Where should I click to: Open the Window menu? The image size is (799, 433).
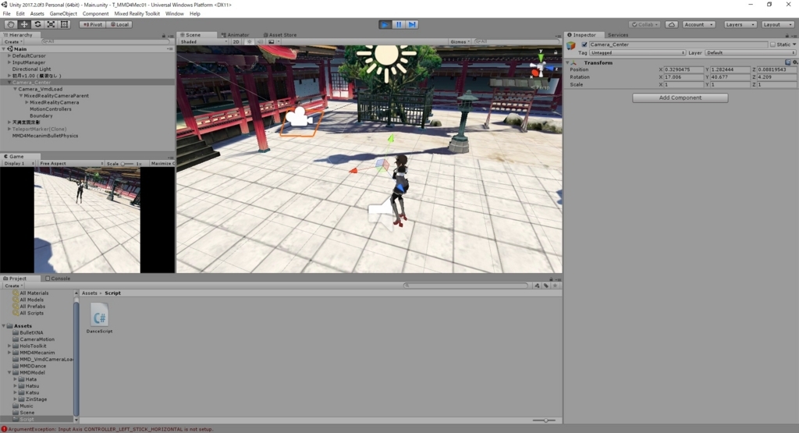174,14
